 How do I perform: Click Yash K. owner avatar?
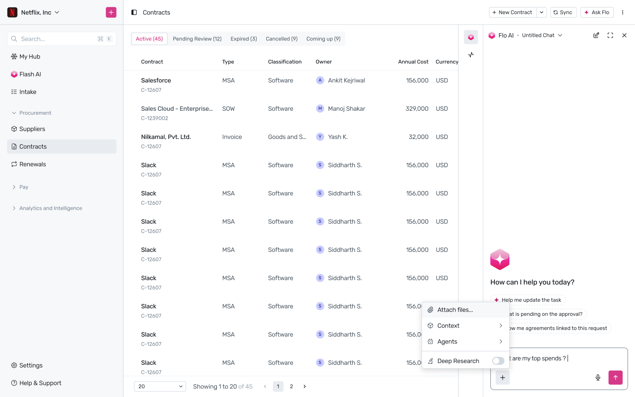click(x=320, y=137)
